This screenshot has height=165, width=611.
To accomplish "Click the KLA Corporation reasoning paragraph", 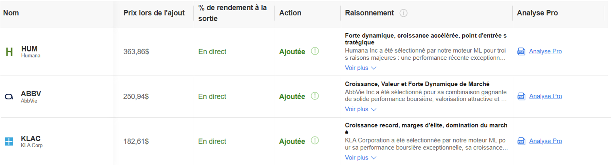I will pyautogui.click(x=426, y=144).
